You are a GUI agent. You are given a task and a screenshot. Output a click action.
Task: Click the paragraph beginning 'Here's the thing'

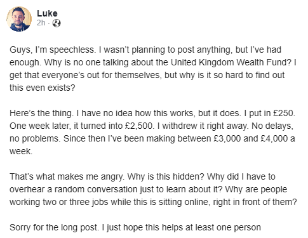click(152, 132)
